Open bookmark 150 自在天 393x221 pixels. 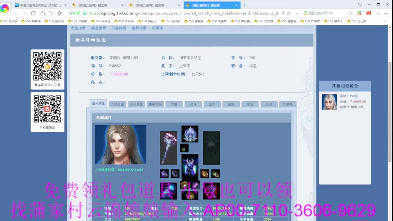point(147,21)
